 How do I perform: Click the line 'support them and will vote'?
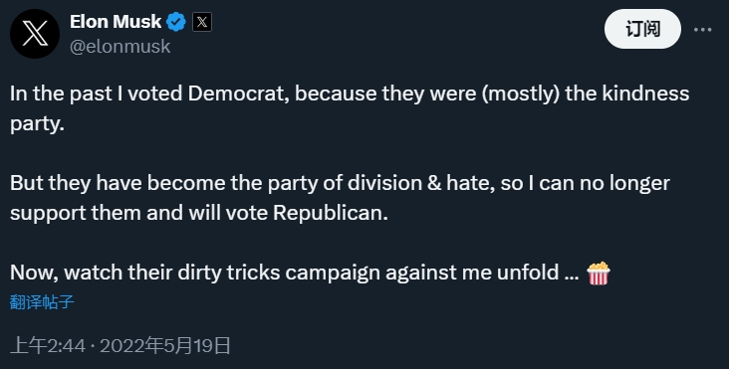(x=138, y=213)
